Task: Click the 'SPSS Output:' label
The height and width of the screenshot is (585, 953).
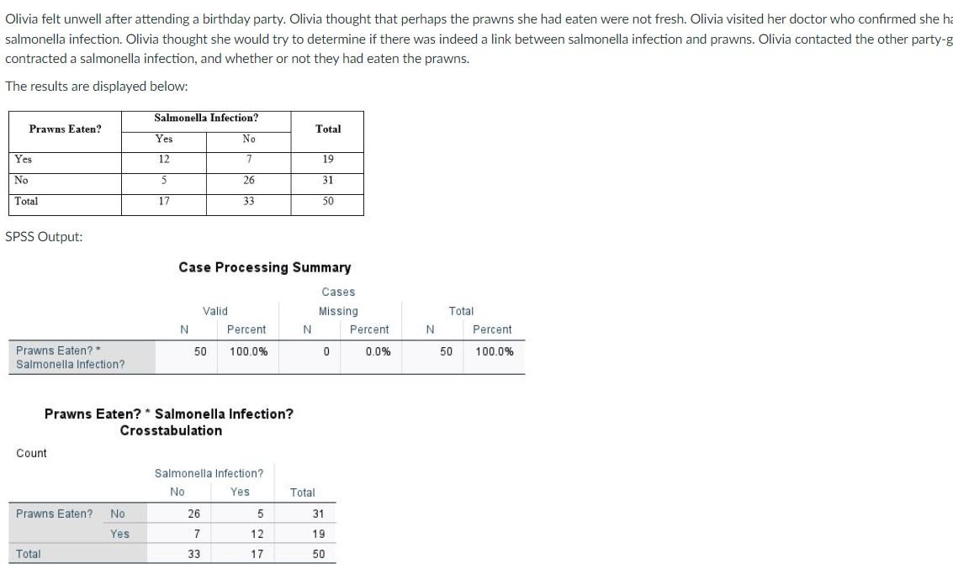Action: (x=44, y=237)
